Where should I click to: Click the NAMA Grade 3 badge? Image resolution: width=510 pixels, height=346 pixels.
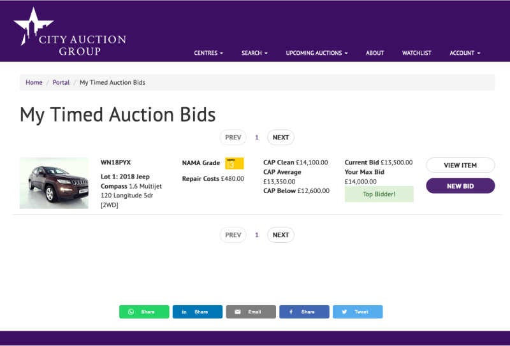[x=235, y=163]
